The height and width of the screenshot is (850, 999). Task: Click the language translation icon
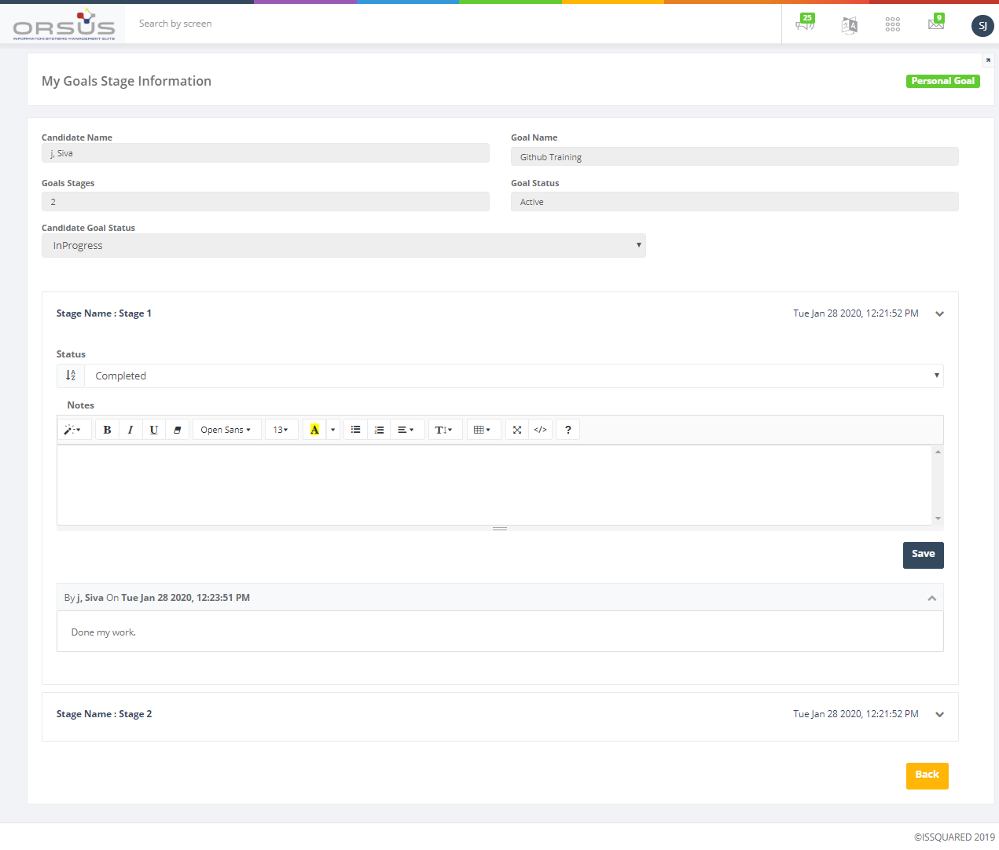point(849,25)
